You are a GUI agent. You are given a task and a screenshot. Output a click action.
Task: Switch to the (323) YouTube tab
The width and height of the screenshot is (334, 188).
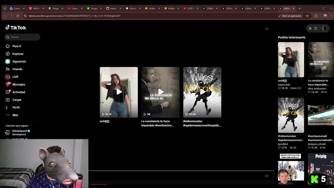(191, 8)
